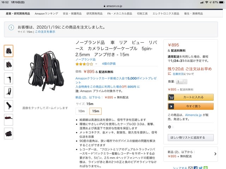Zoom into the main product image
226x169 pixels.
[46, 71]
